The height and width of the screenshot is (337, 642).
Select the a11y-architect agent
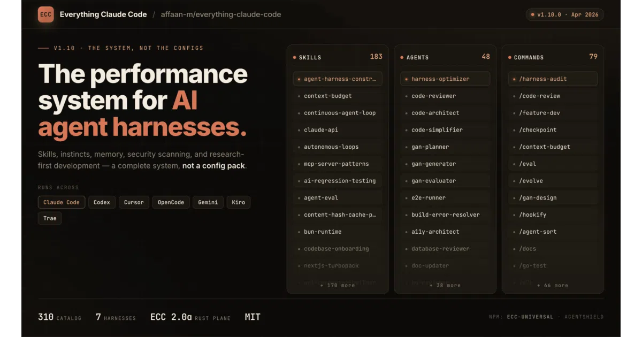(x=445, y=232)
